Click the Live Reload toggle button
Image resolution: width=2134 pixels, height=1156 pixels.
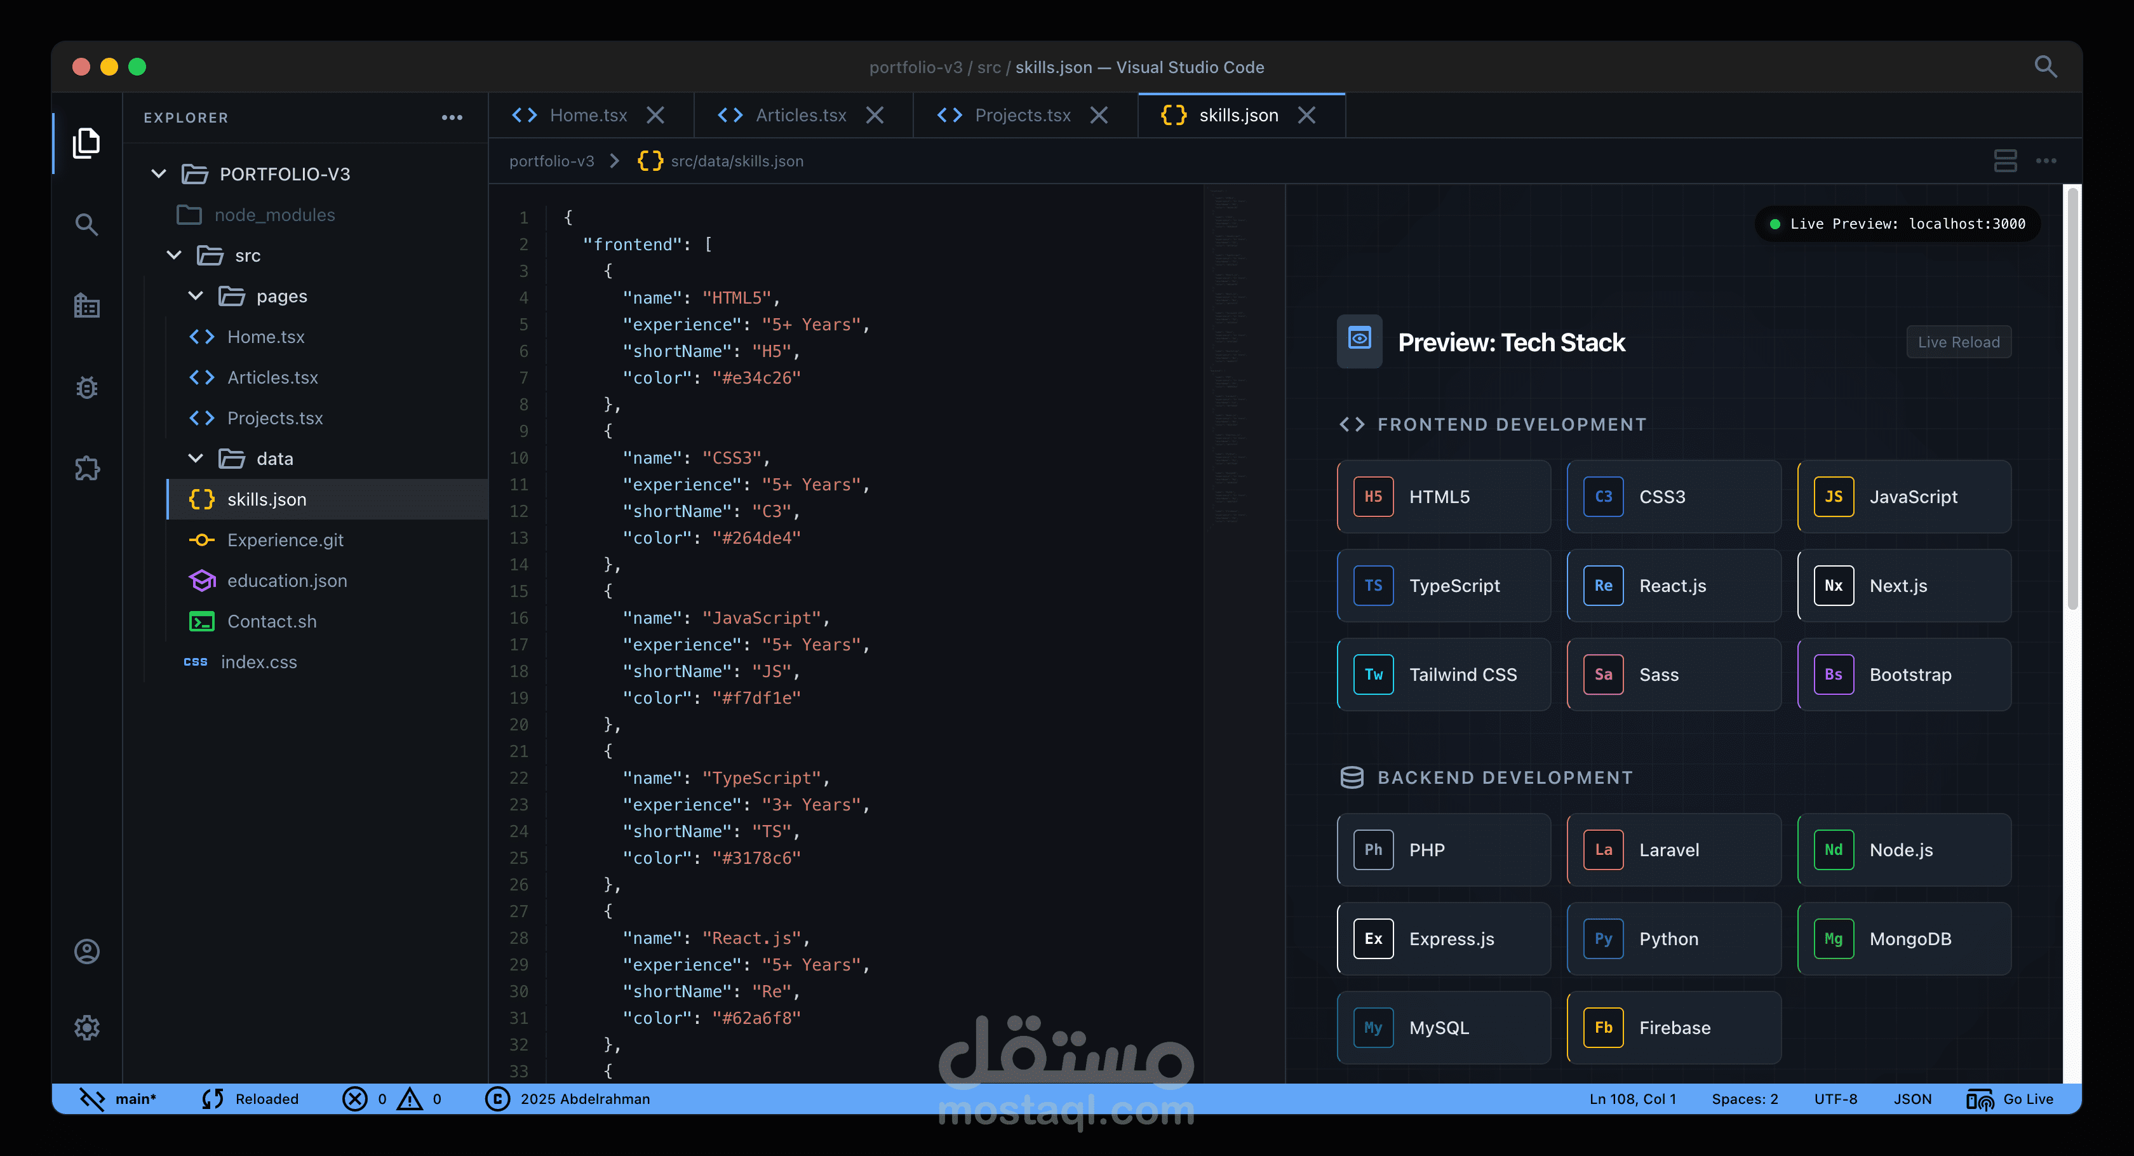pyautogui.click(x=1958, y=342)
